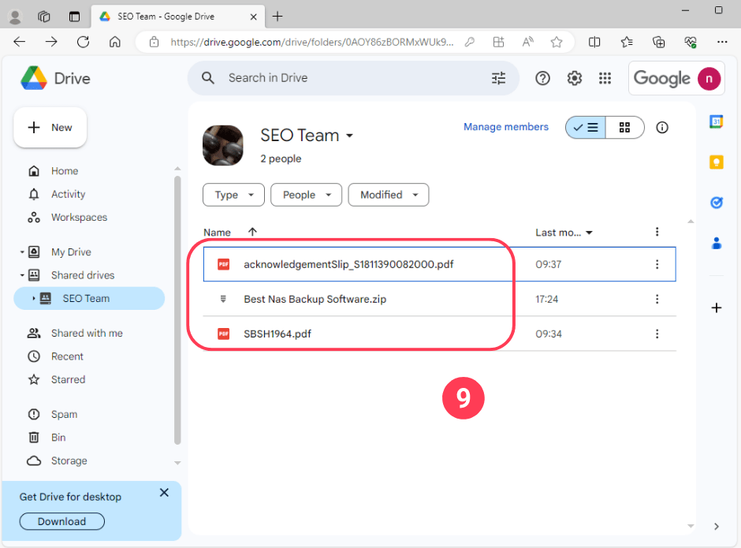Open Google Keep in side panel

pyautogui.click(x=716, y=162)
